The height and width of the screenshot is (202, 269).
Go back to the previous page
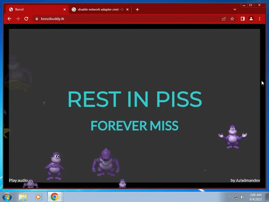[x=9, y=19]
